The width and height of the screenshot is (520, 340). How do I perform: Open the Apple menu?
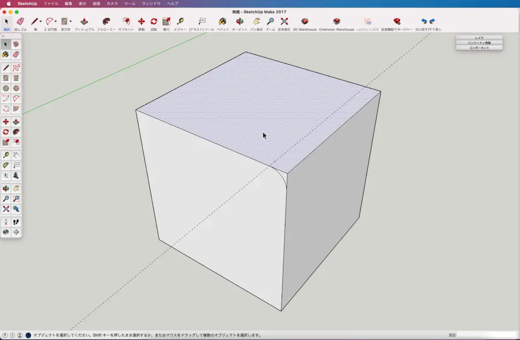pyautogui.click(x=9, y=4)
